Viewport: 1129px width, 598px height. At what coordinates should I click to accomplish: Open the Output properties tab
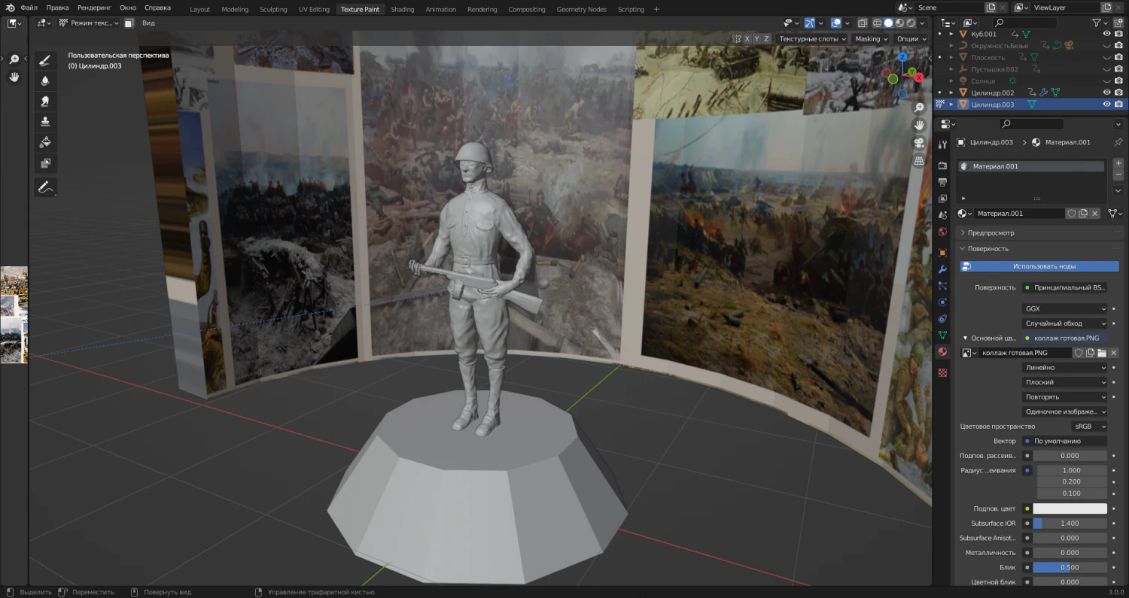(942, 182)
